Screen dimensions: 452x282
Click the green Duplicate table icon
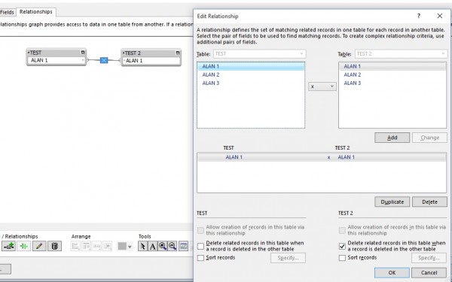click(24, 247)
